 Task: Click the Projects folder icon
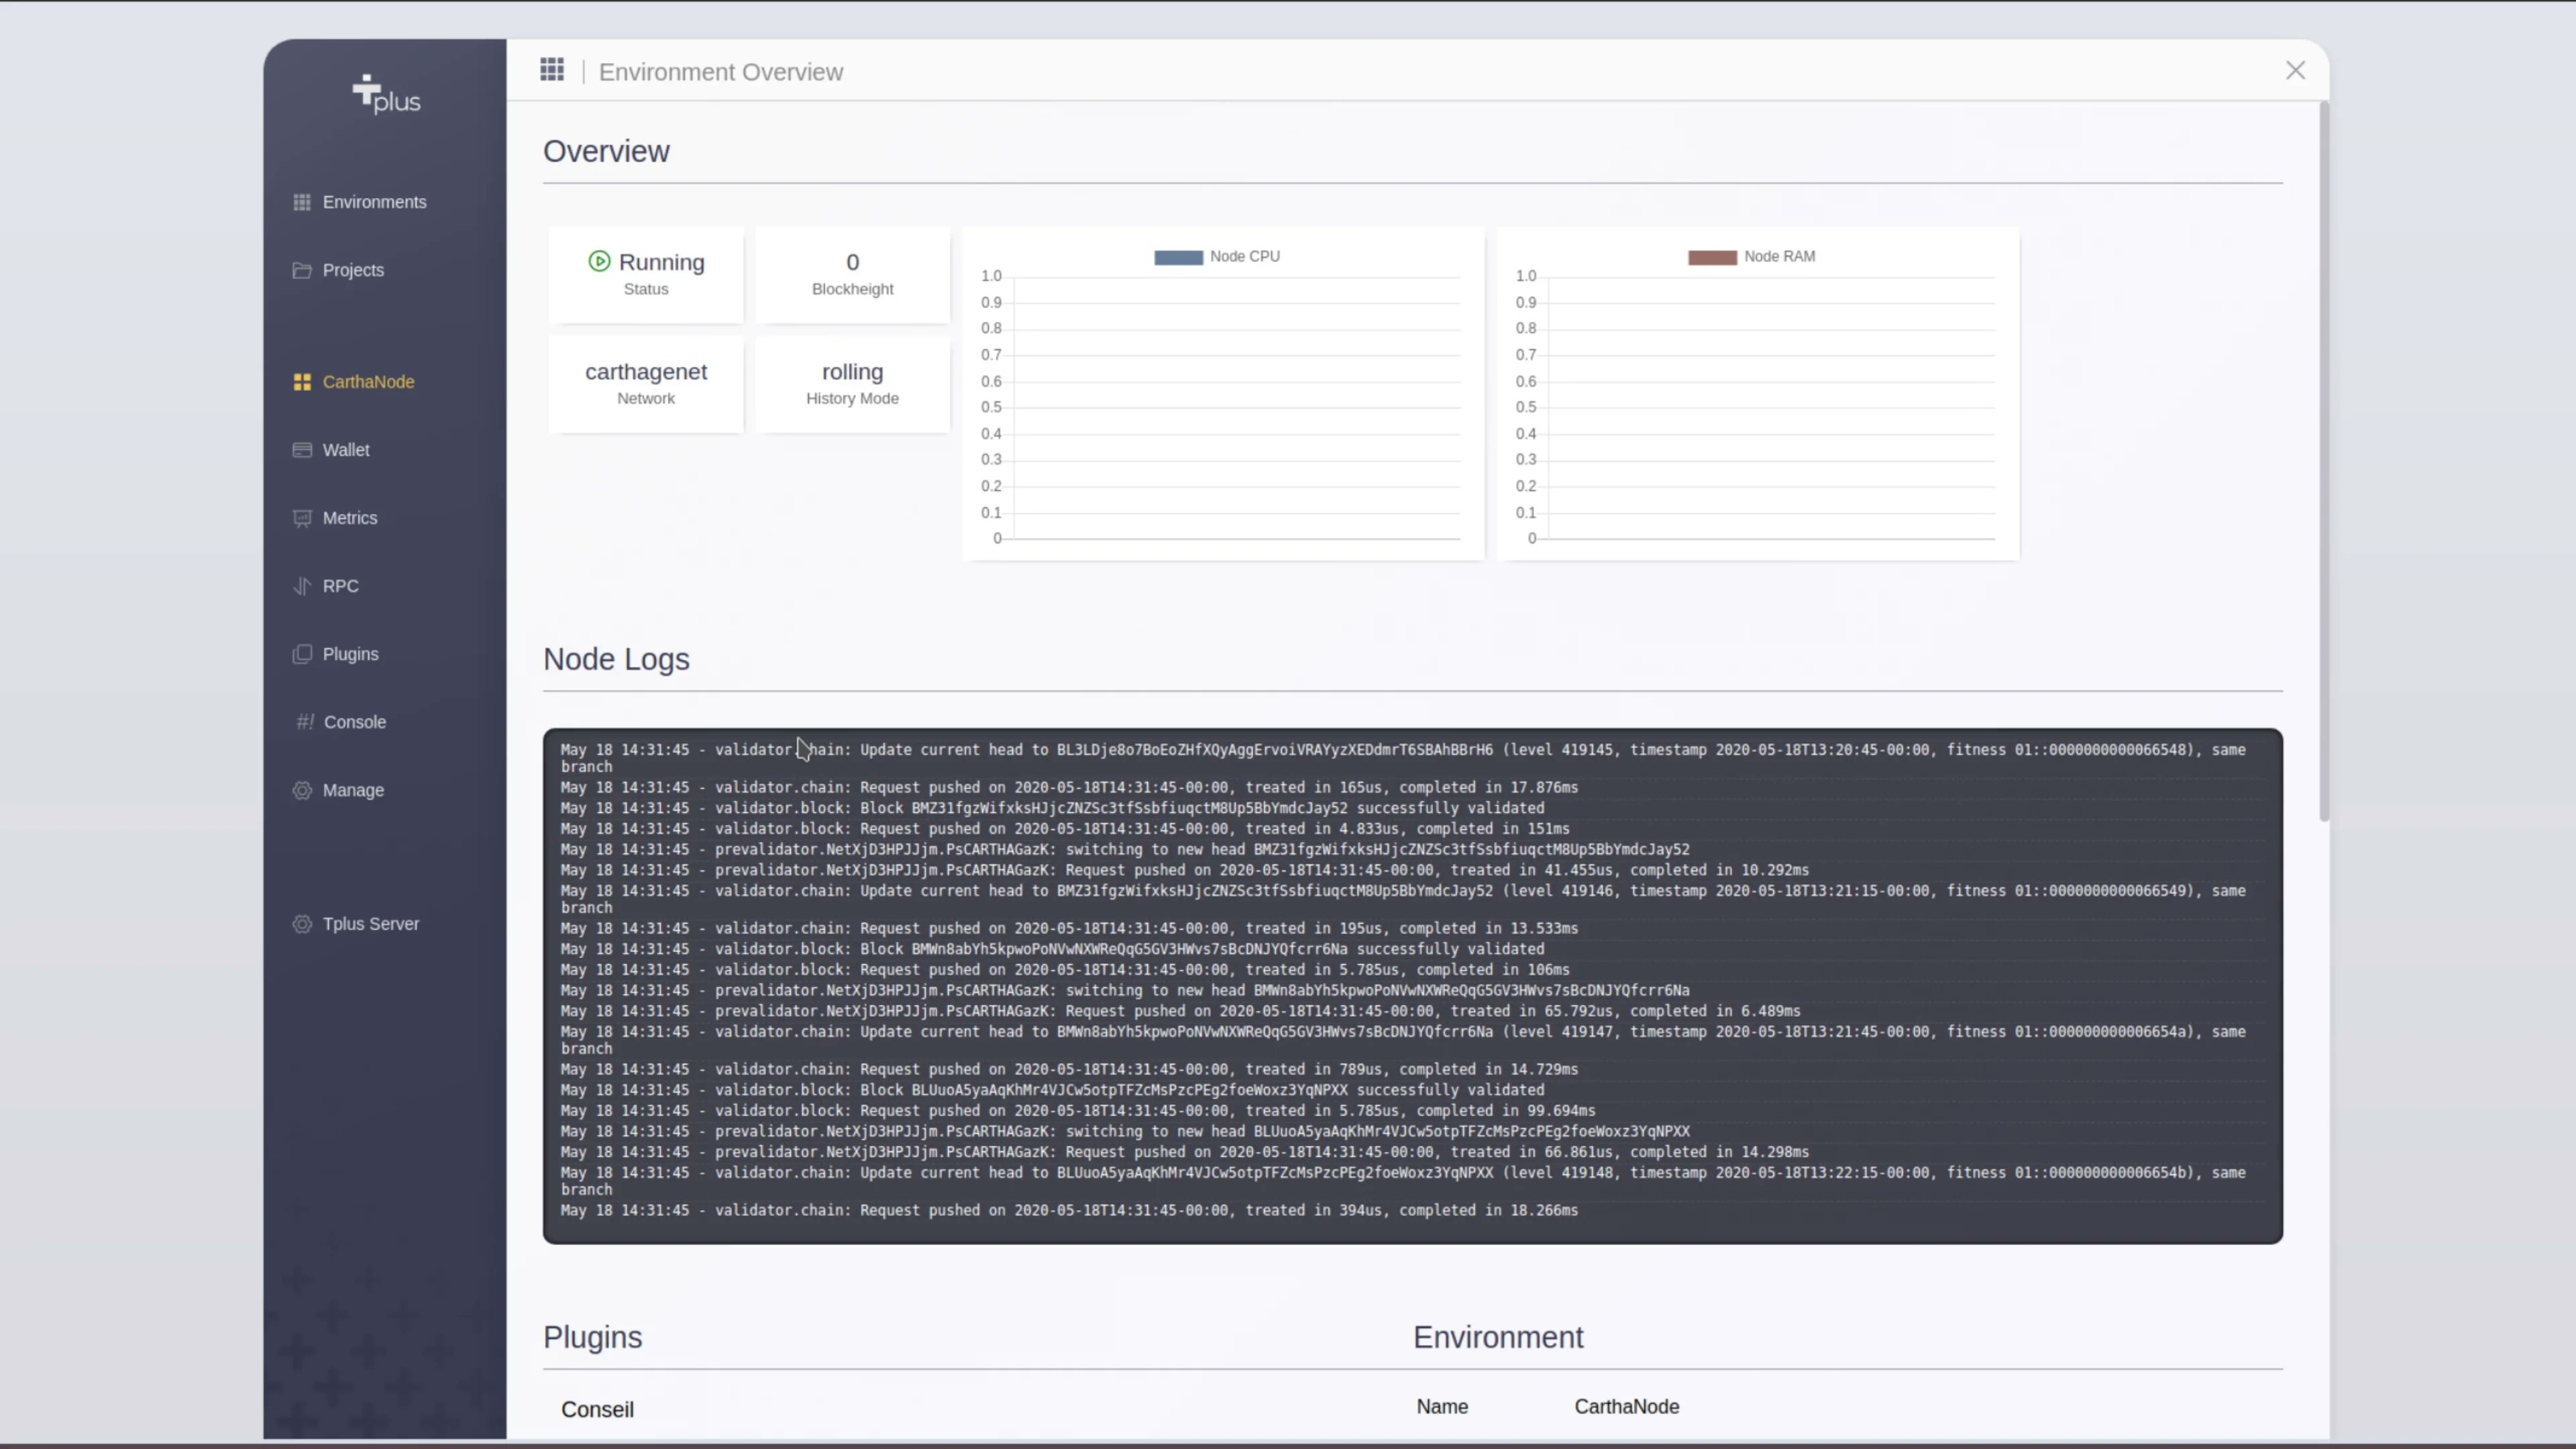[x=301, y=270]
